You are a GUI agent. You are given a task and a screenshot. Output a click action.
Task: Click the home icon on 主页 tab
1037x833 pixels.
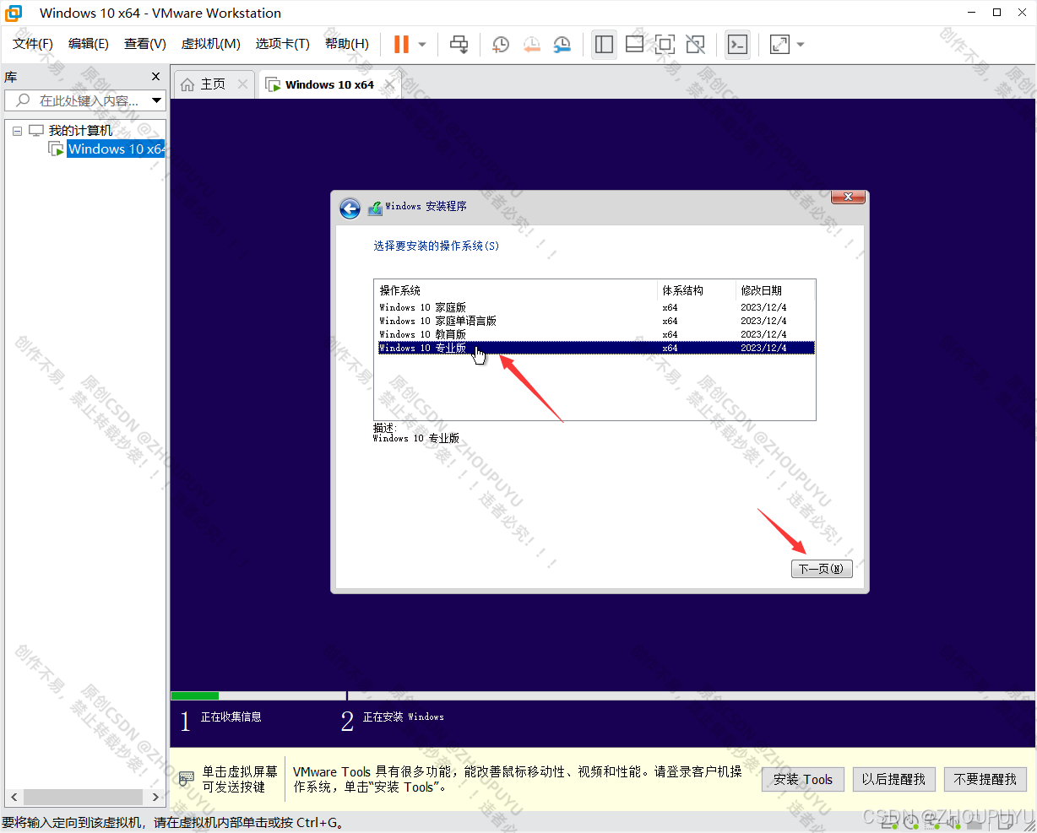187,84
